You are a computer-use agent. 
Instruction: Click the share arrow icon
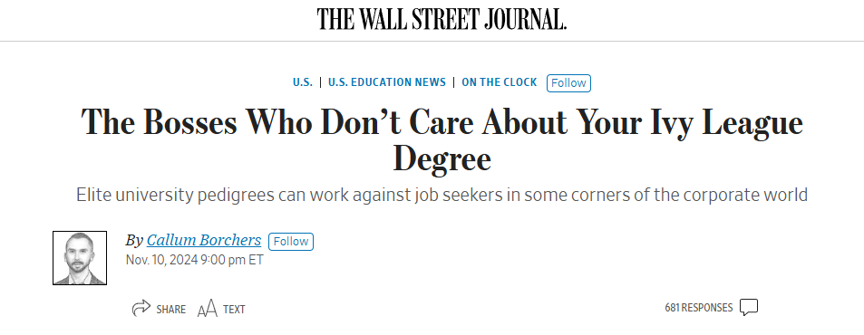pos(141,308)
